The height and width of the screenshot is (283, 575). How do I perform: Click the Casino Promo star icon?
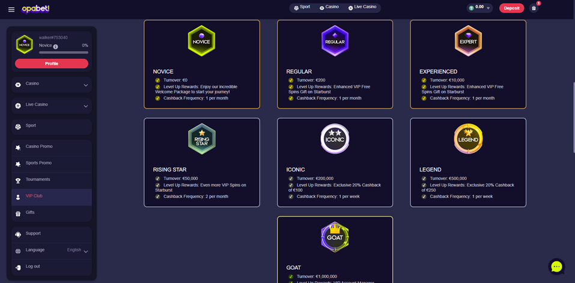click(18, 147)
